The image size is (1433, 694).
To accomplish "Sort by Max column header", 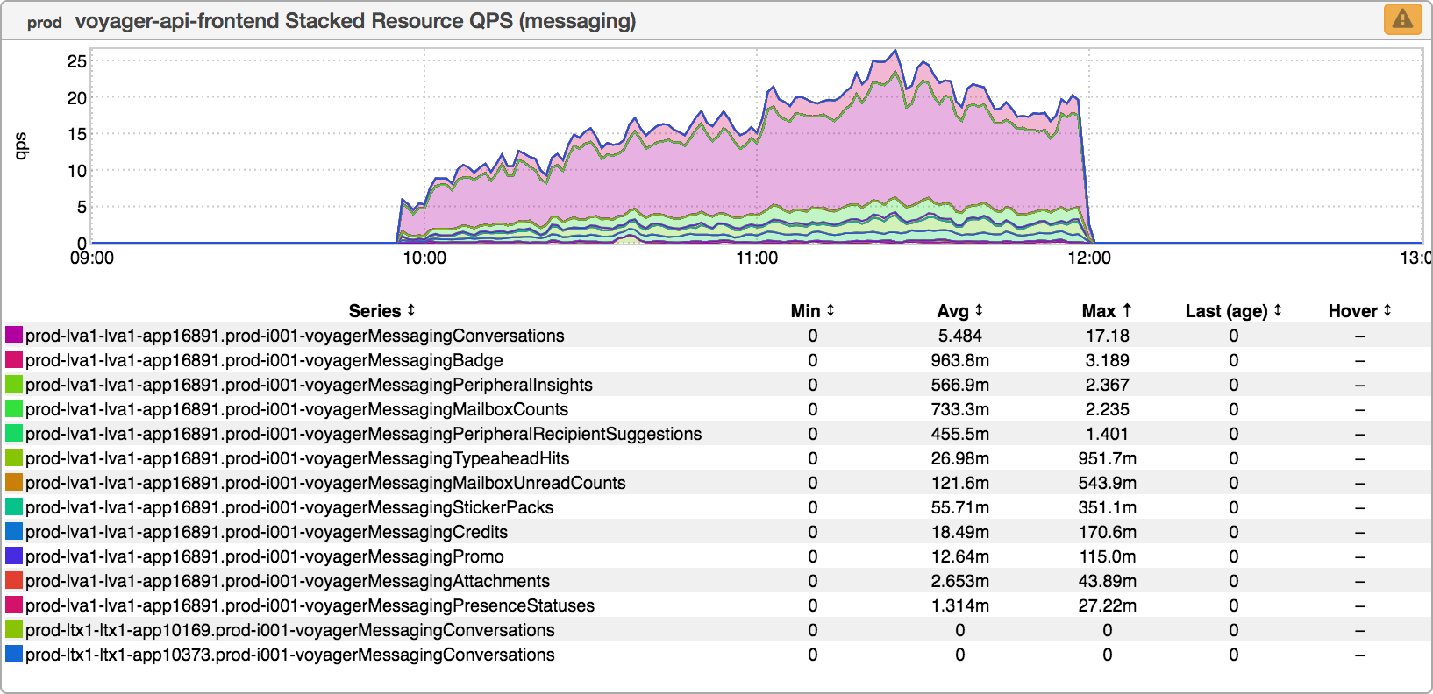I will click(x=1106, y=311).
